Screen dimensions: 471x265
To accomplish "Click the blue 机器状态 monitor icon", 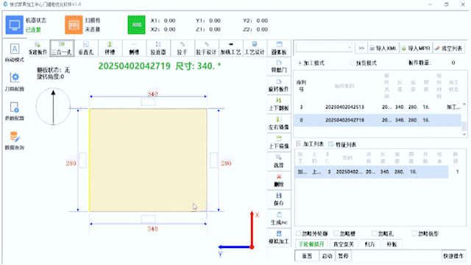I will [x=14, y=24].
